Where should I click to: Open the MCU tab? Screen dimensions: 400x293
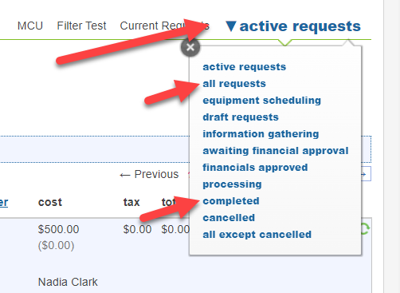30,26
